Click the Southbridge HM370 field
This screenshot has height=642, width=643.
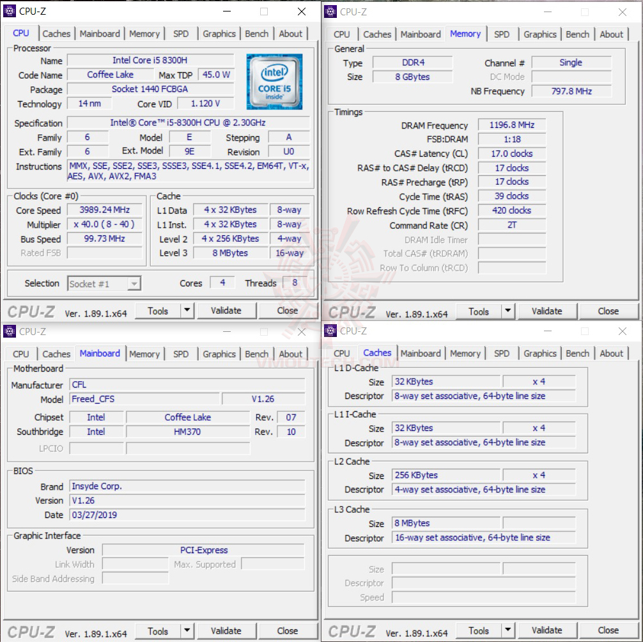click(x=187, y=432)
